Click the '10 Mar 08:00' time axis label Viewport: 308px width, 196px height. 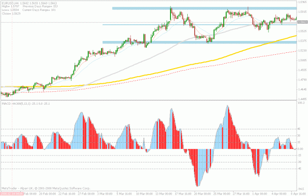click(144, 194)
